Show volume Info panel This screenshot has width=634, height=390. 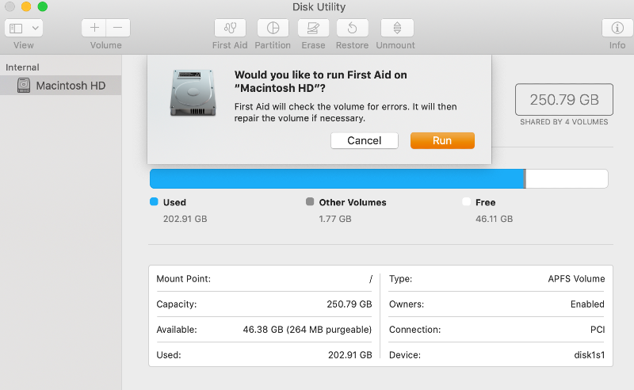click(617, 28)
